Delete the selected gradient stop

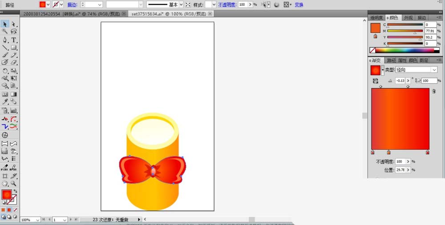[433, 91]
